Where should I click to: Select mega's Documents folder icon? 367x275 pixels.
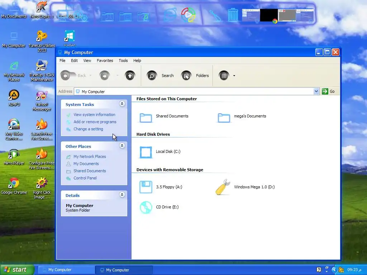coord(224,117)
